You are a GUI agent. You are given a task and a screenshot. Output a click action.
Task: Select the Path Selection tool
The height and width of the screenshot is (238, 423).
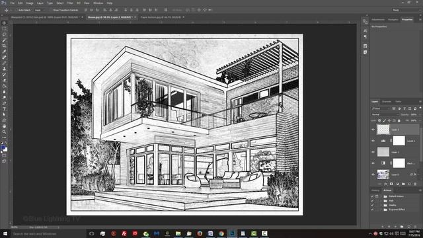click(4, 114)
